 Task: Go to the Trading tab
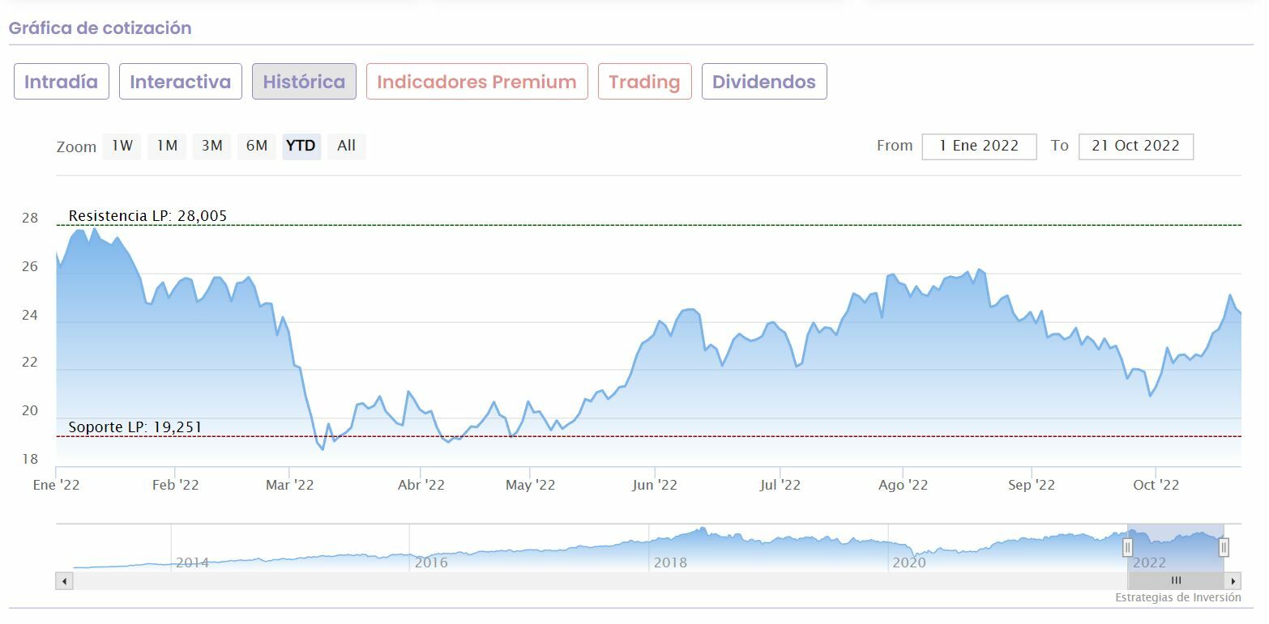(644, 82)
